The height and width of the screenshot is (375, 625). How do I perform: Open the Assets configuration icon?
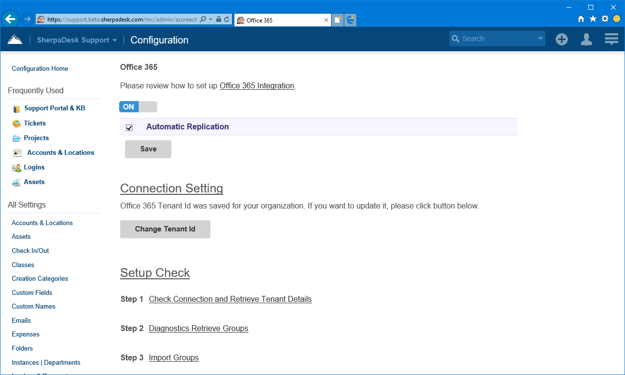pyautogui.click(x=16, y=182)
